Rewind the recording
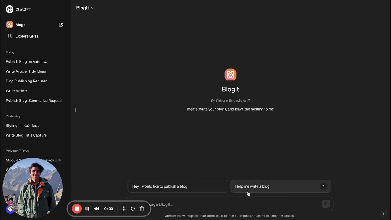This screenshot has width=391, height=220. point(97,209)
